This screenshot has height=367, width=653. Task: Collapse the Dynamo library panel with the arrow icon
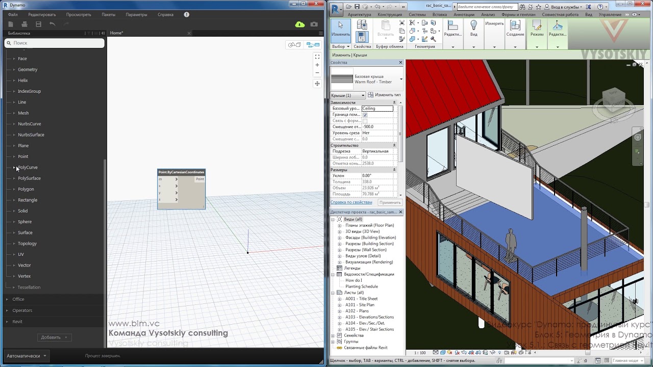tap(103, 33)
